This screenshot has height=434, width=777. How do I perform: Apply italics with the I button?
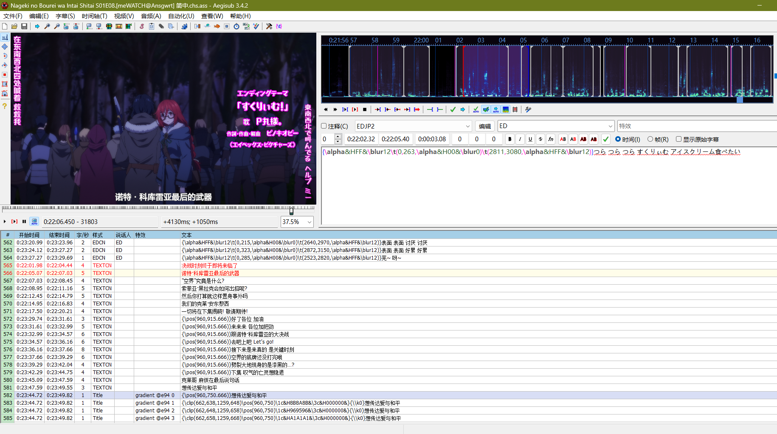click(x=520, y=139)
